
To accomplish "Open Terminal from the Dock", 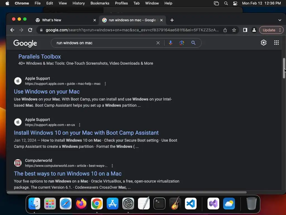I will click(x=159, y=204).
